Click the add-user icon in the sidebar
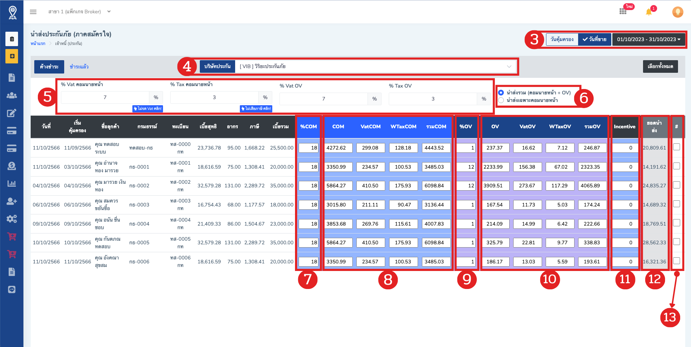 pyautogui.click(x=12, y=201)
